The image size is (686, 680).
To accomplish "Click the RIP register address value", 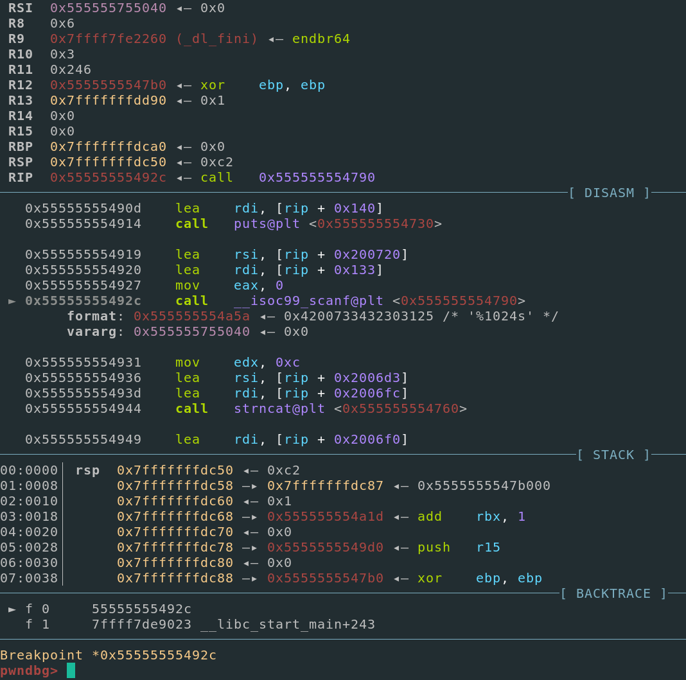I will point(108,177).
